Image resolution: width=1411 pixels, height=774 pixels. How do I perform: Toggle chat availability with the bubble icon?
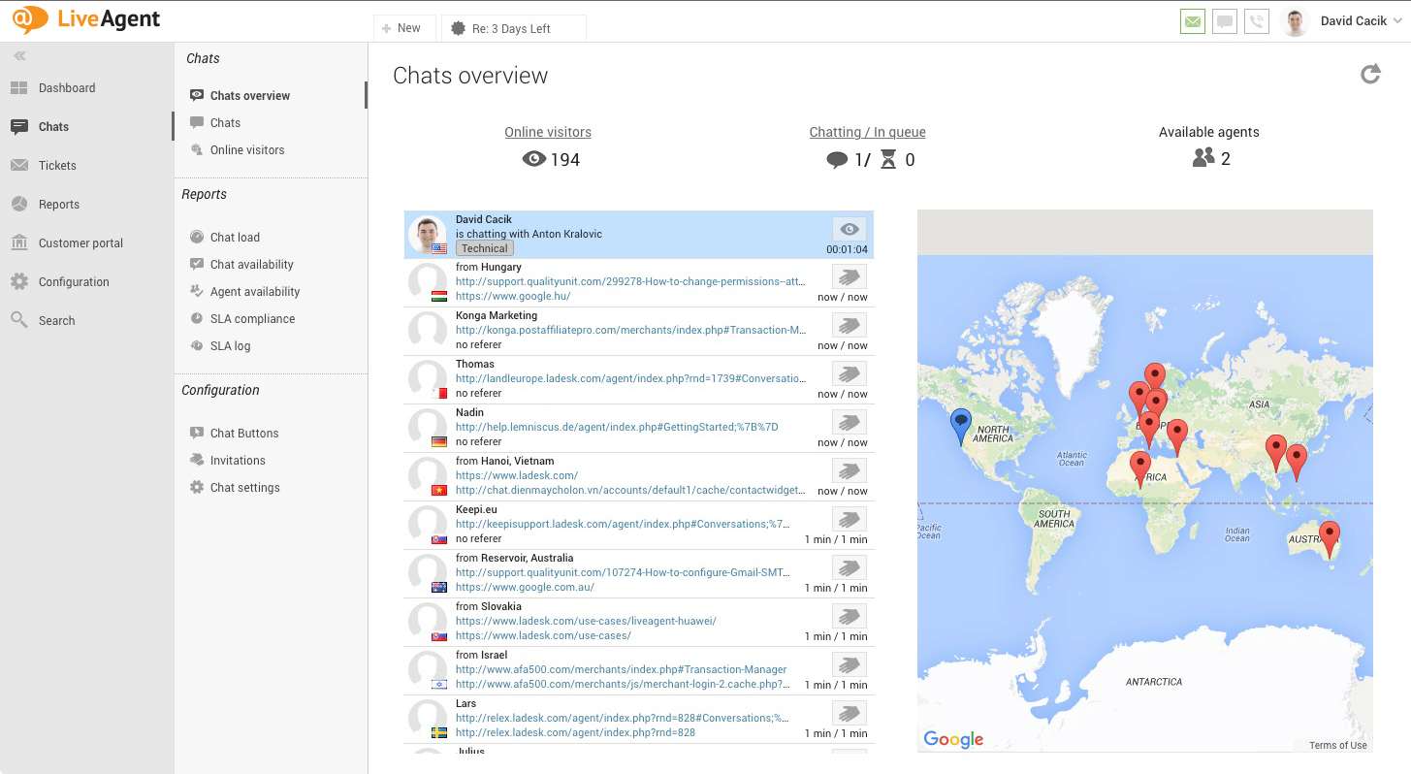(x=1224, y=20)
